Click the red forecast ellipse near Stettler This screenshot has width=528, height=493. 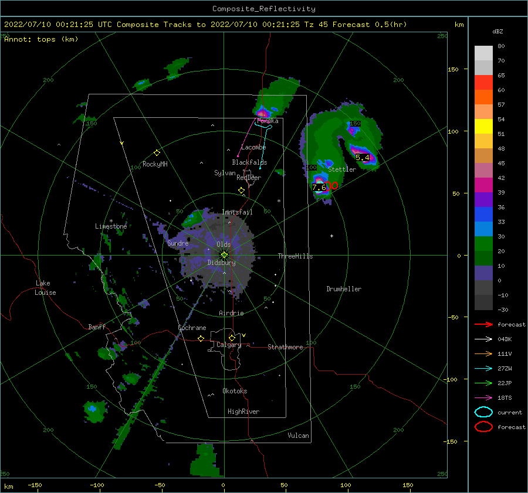(x=334, y=185)
